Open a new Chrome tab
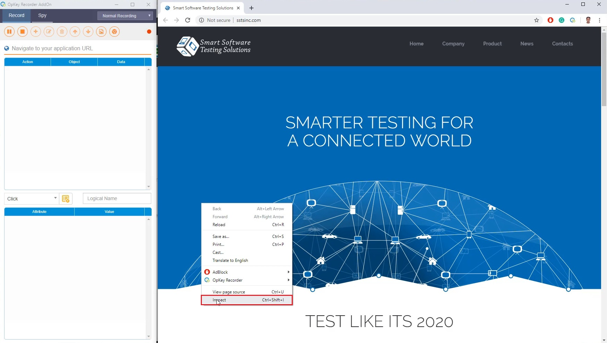 point(251,8)
